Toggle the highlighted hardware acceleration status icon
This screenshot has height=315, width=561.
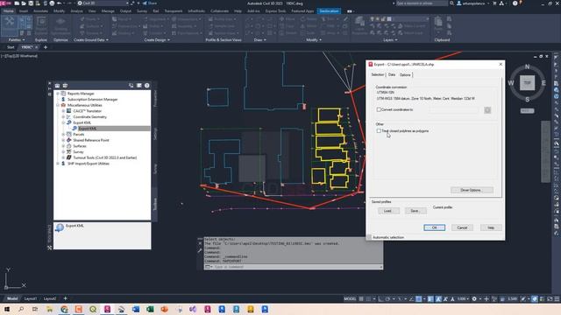pyautogui.click(x=534, y=299)
